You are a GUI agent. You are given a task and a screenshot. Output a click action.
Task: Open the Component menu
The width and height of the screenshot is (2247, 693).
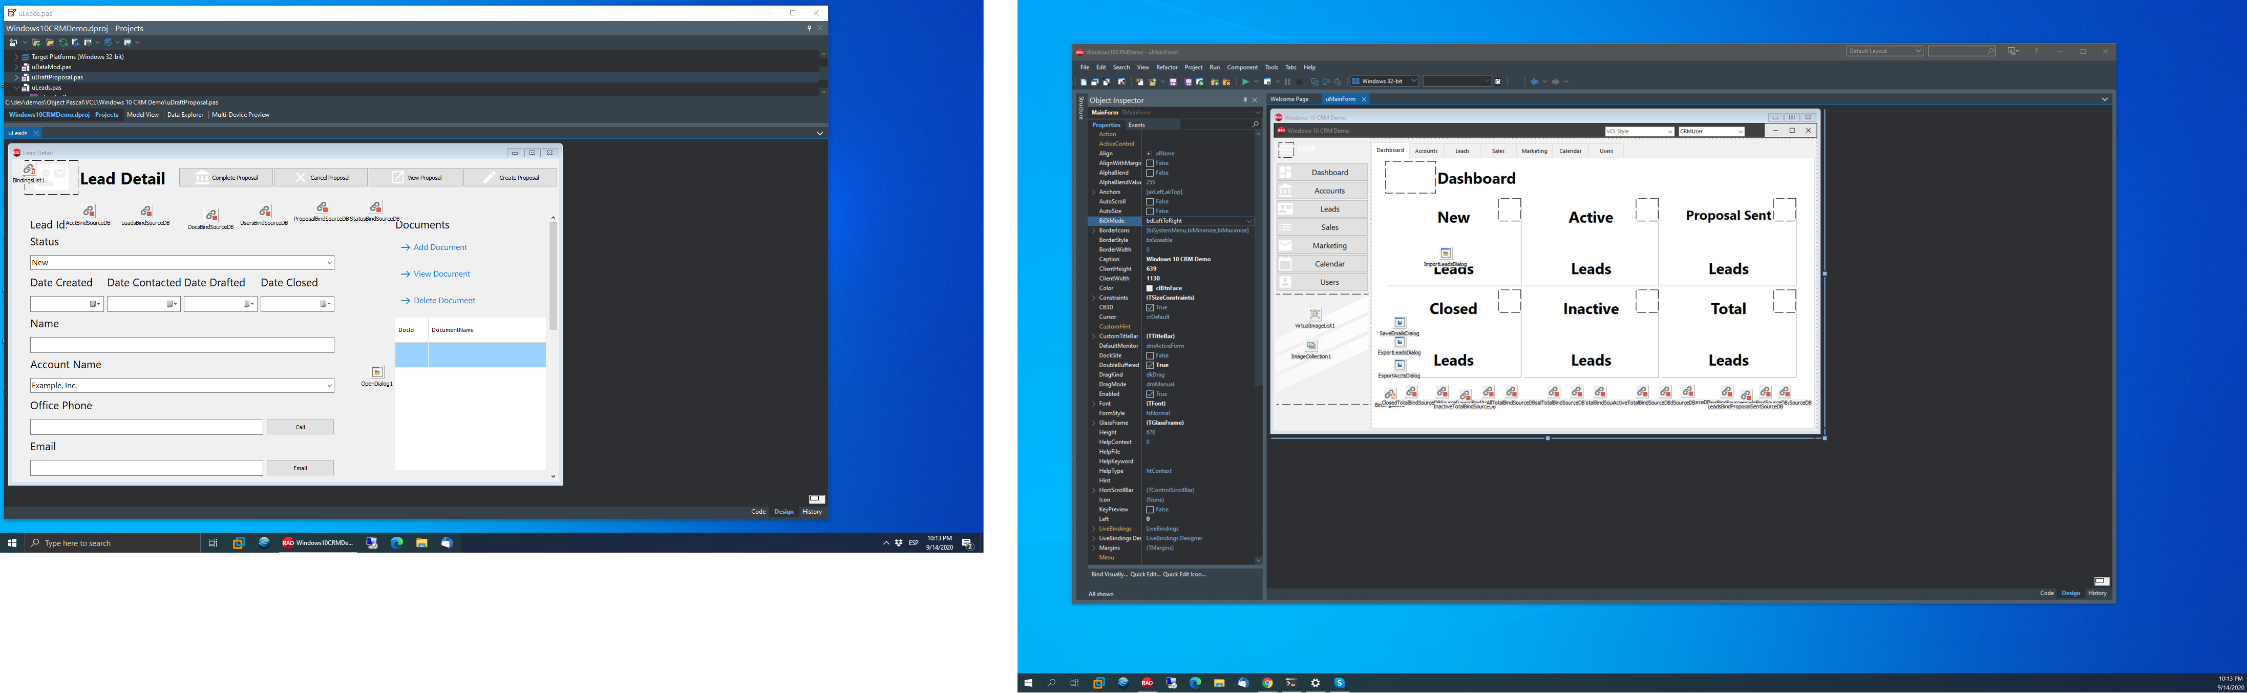pyautogui.click(x=1242, y=67)
